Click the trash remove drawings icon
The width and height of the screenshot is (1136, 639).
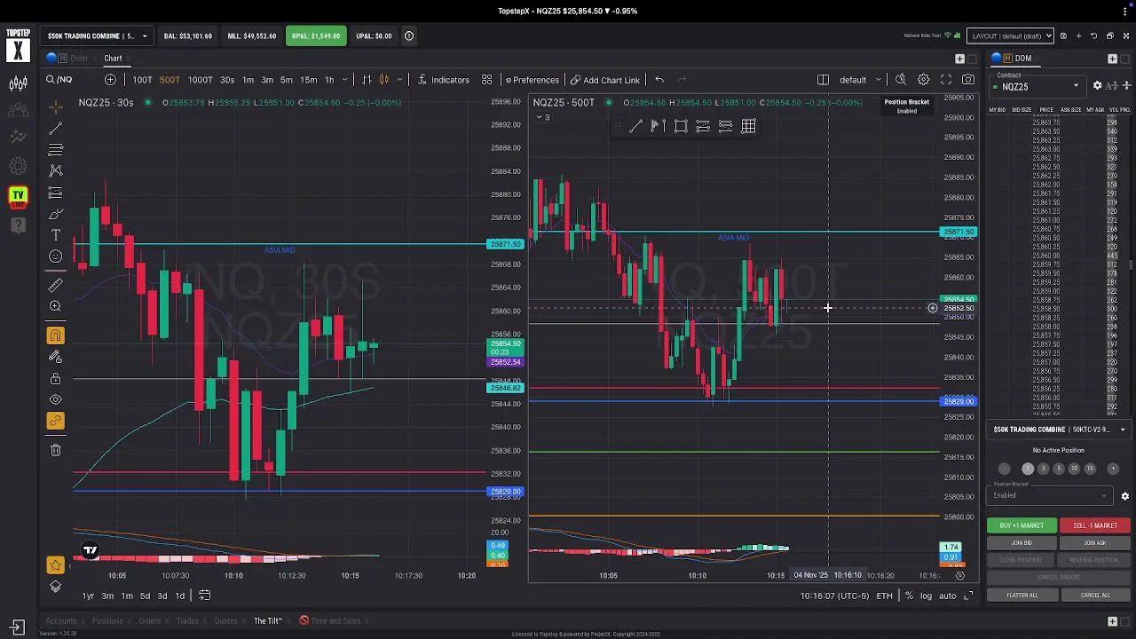tap(55, 450)
